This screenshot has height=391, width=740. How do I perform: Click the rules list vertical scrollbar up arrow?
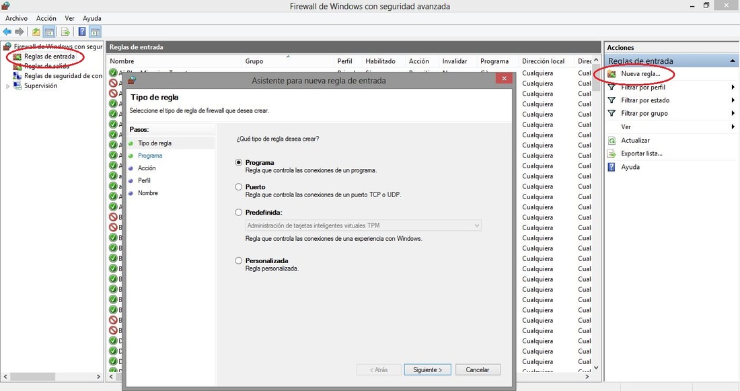[x=596, y=61]
